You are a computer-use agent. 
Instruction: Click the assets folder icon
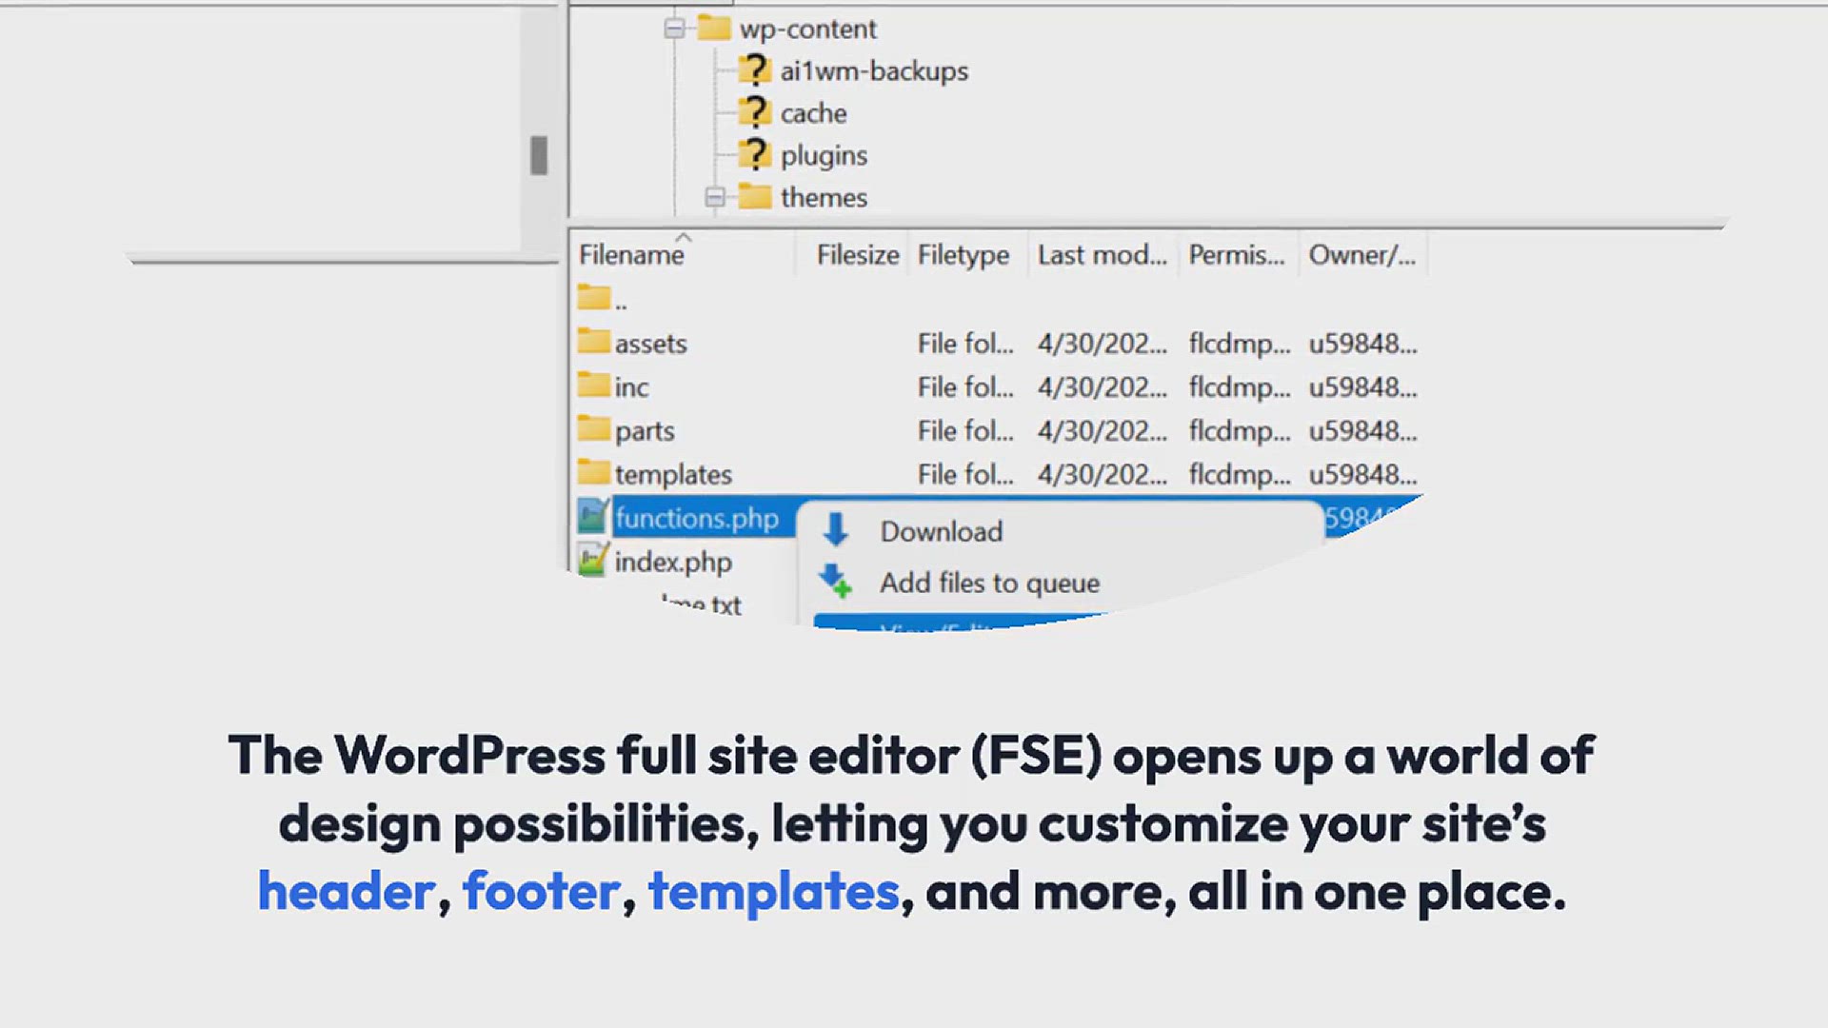coord(593,341)
